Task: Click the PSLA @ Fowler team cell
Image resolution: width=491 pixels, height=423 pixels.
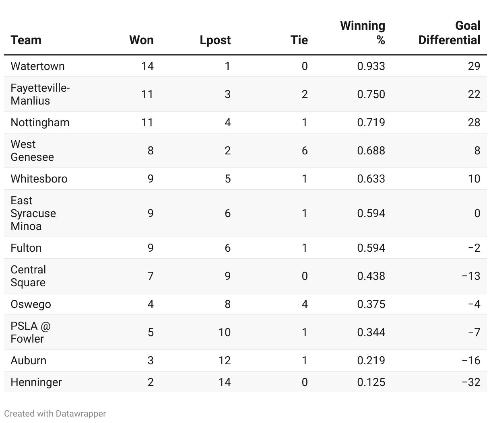Action: click(x=31, y=332)
